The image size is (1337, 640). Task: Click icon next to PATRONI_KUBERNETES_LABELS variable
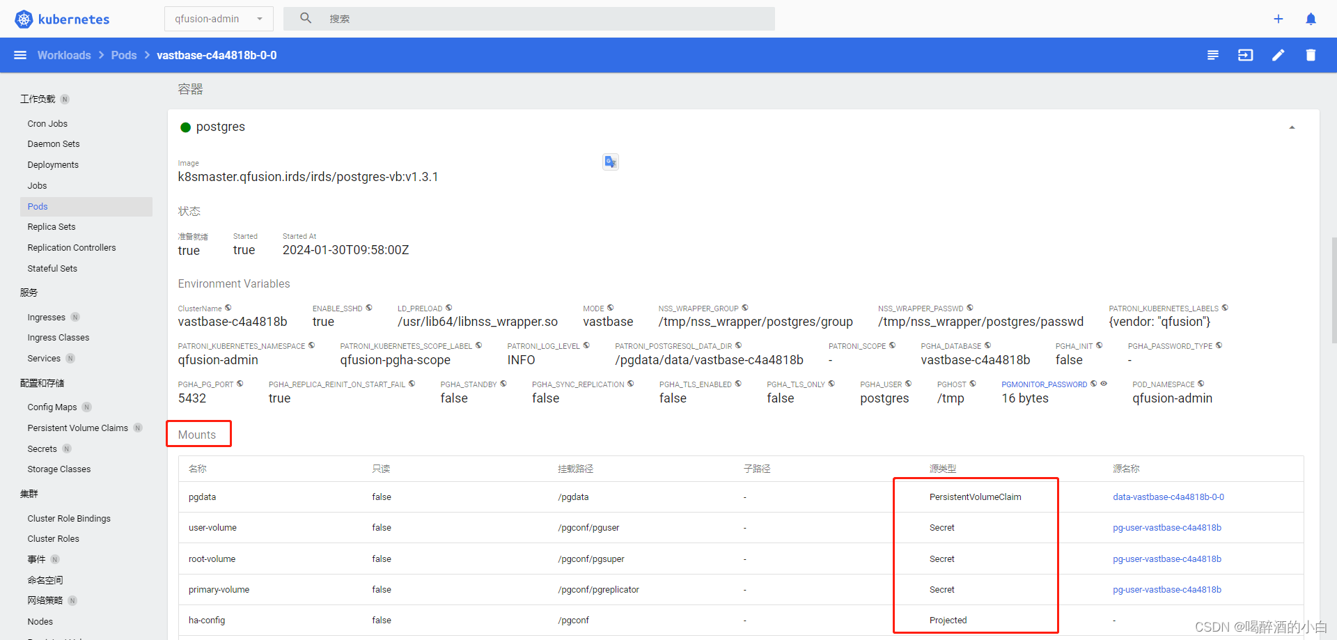point(1225,308)
